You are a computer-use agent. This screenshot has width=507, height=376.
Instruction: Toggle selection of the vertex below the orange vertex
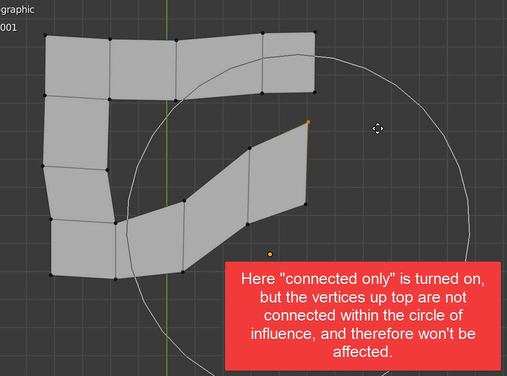pyautogui.click(x=306, y=204)
